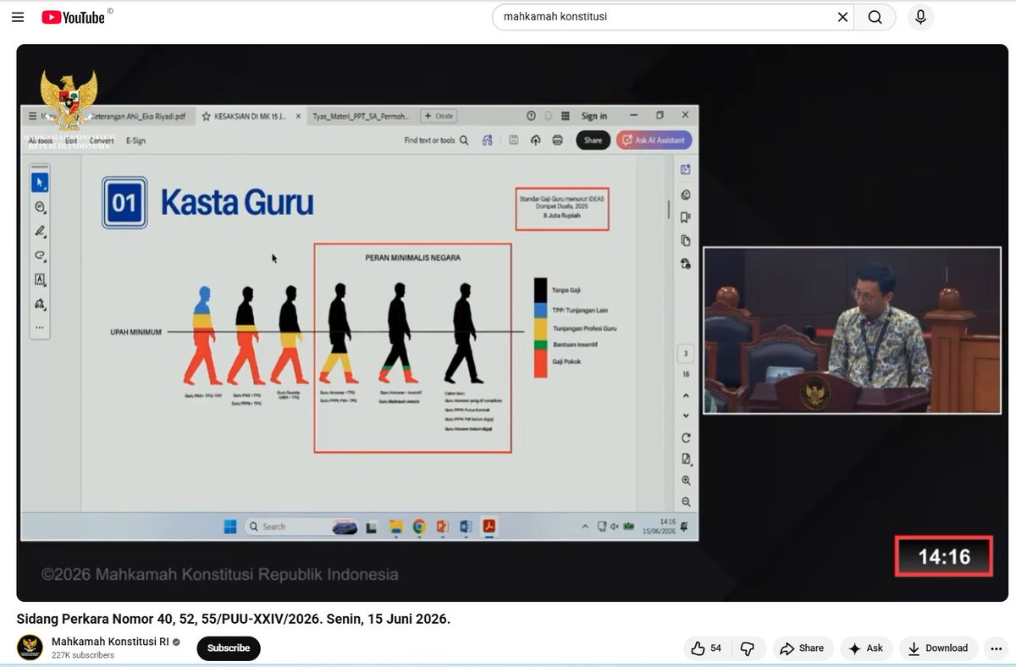
Task: Click the Create button in Acrobat recording
Action: [439, 116]
